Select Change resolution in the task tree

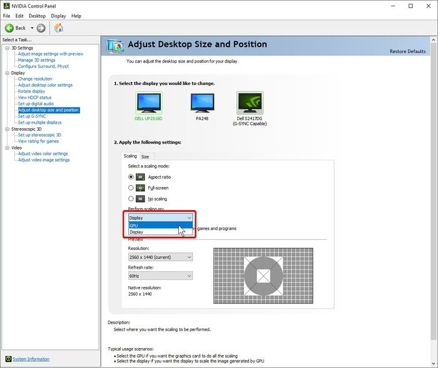35,79
